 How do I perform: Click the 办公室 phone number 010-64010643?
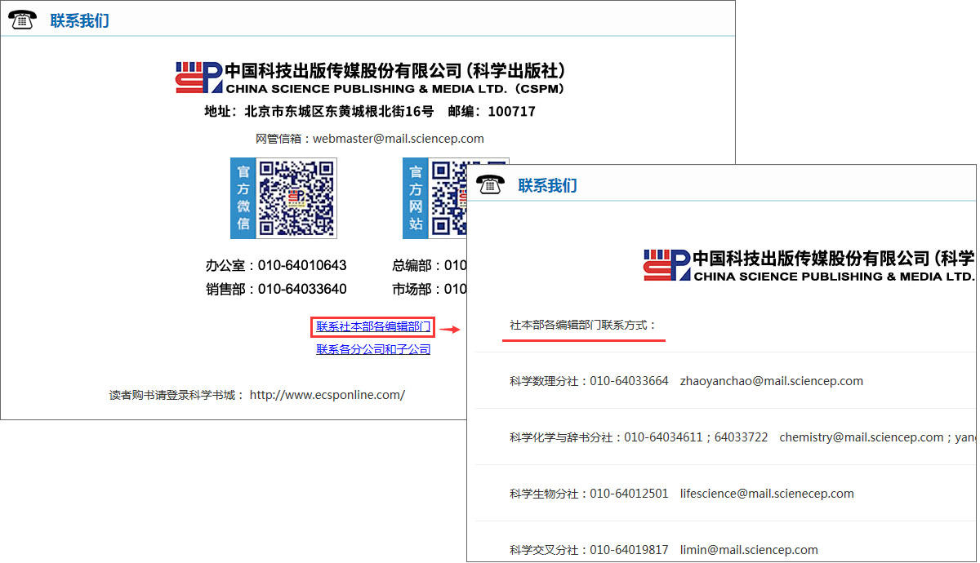302,266
